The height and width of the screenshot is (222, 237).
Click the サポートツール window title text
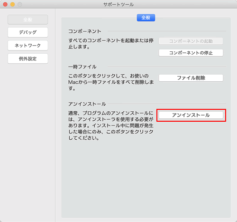pyautogui.click(x=118, y=4)
